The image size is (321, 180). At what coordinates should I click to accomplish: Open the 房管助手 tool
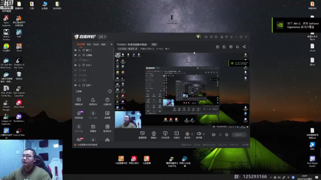[93, 102]
